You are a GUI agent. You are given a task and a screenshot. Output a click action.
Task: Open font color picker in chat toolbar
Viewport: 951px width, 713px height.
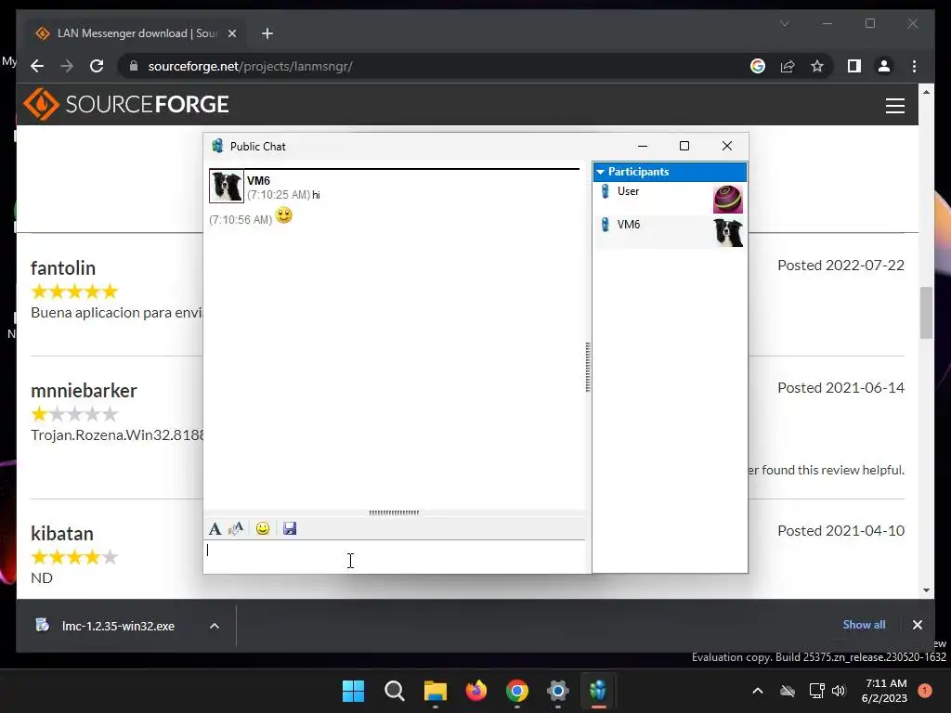coord(236,528)
